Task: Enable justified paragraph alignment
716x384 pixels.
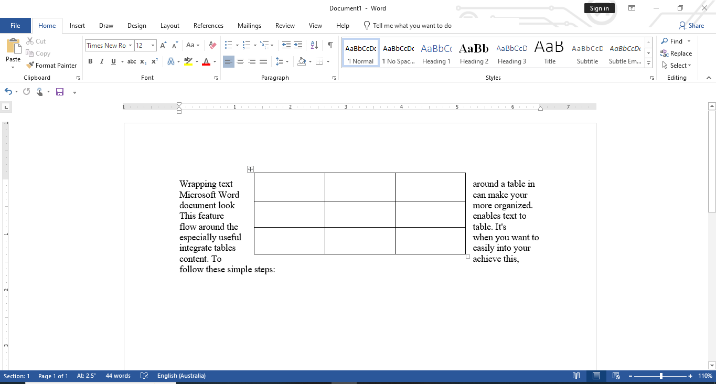Action: tap(264, 61)
